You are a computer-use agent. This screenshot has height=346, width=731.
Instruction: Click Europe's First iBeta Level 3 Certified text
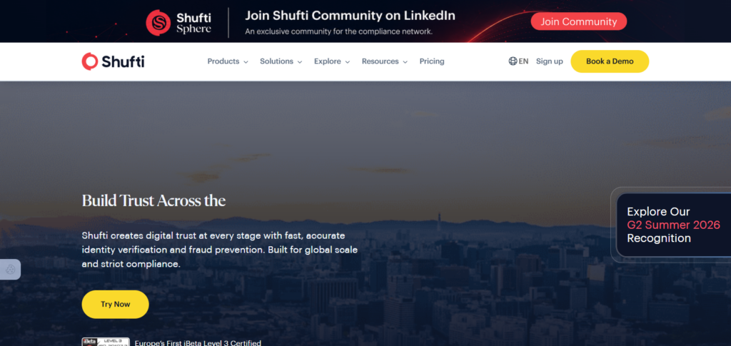point(198,343)
